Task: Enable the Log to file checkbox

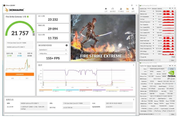Action: click(x=141, y=57)
